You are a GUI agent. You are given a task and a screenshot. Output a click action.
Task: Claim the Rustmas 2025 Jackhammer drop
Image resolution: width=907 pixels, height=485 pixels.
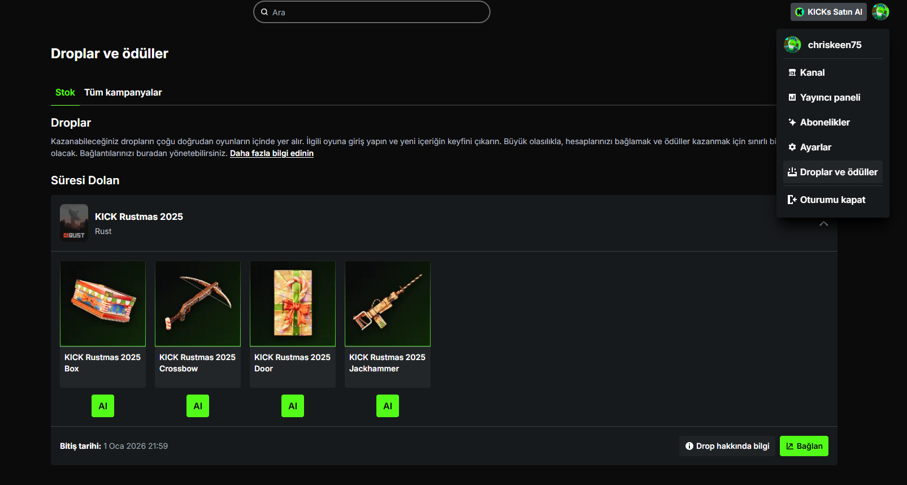click(388, 406)
